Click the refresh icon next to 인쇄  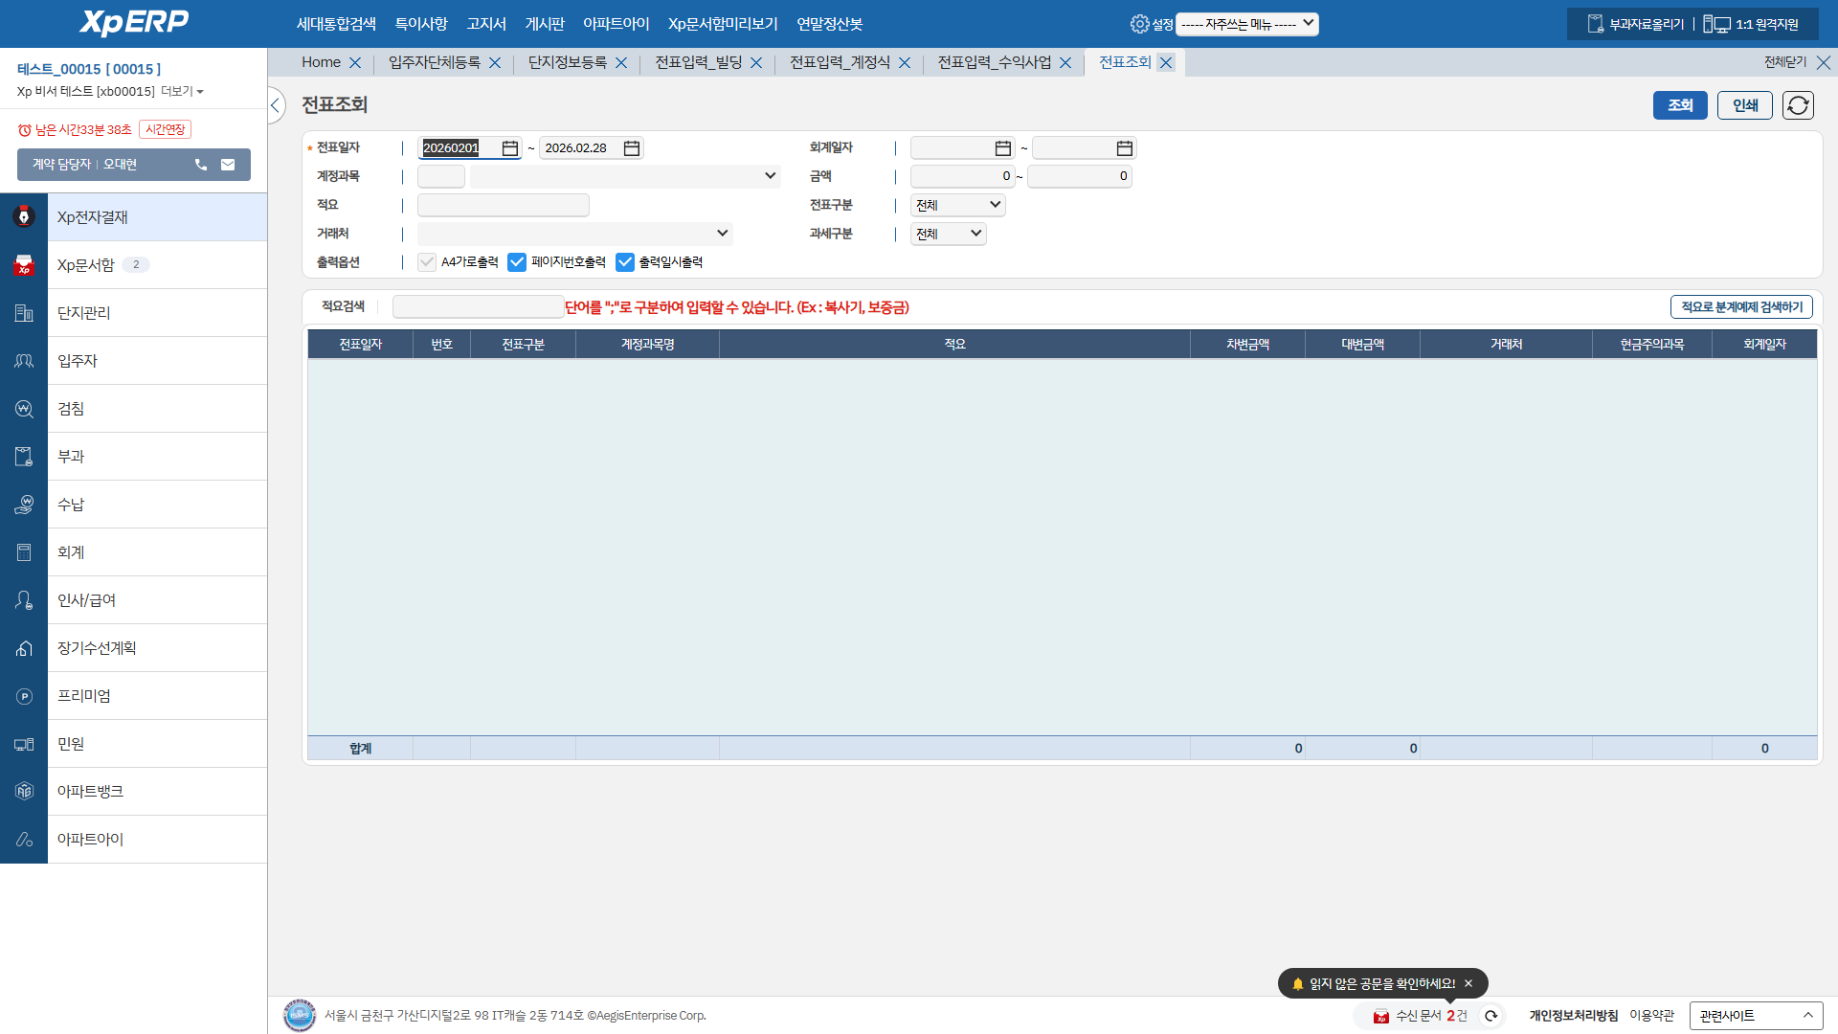(1798, 105)
